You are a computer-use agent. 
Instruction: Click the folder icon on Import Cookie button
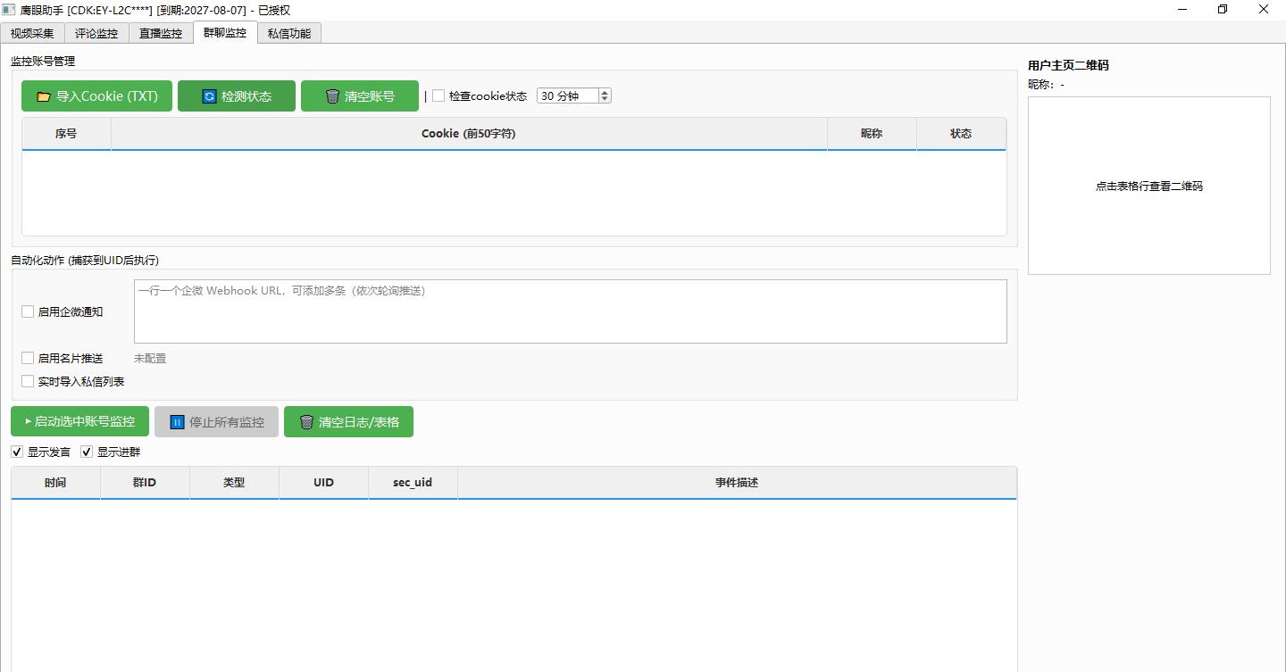click(43, 96)
